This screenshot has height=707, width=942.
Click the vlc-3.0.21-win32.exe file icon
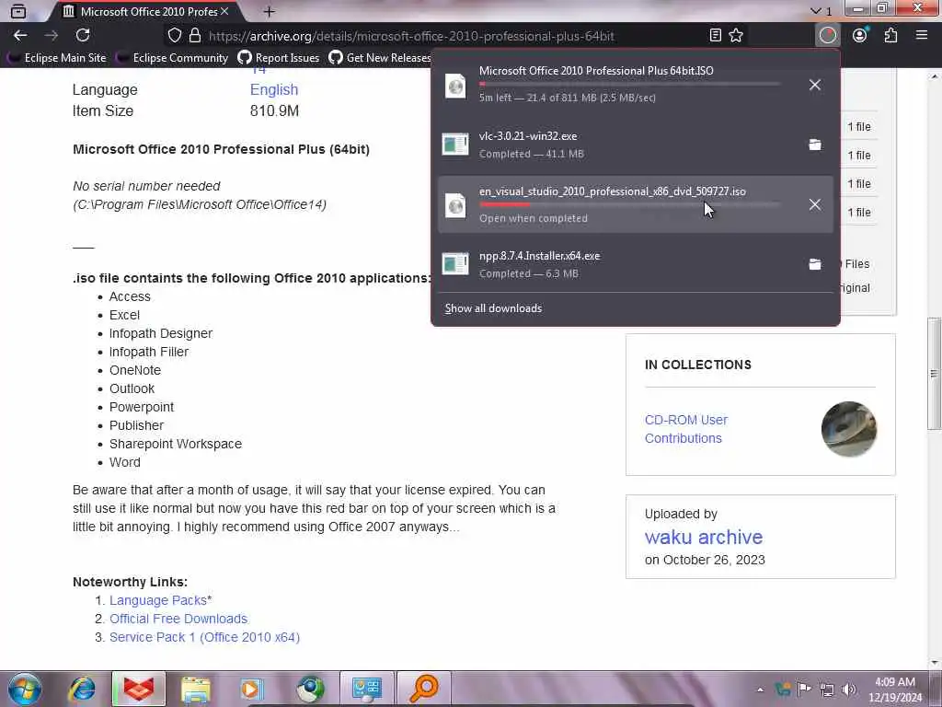click(x=455, y=145)
